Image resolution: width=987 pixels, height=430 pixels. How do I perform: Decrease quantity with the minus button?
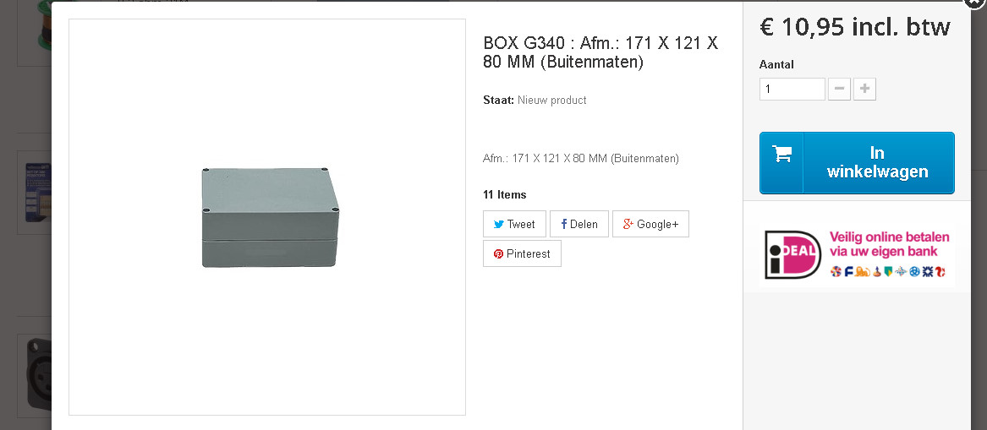(839, 89)
